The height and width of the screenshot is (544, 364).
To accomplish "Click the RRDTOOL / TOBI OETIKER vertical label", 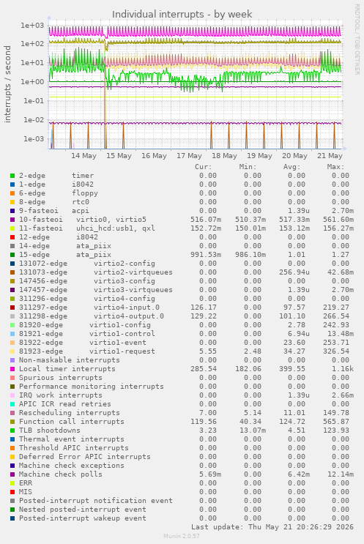I will 357,40.
